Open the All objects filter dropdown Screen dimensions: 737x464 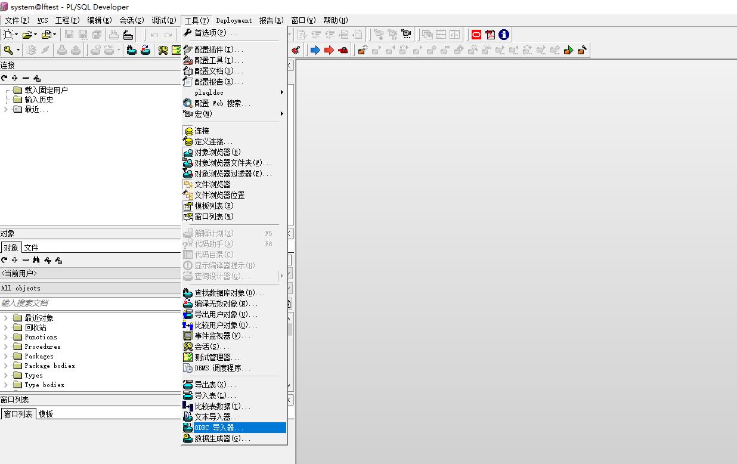(x=146, y=288)
